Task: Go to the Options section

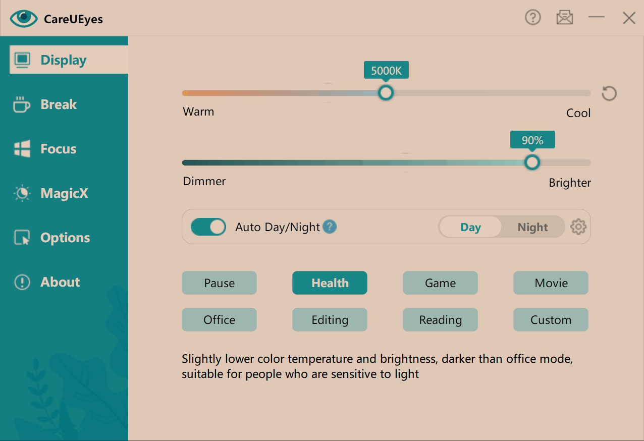Action: click(65, 238)
